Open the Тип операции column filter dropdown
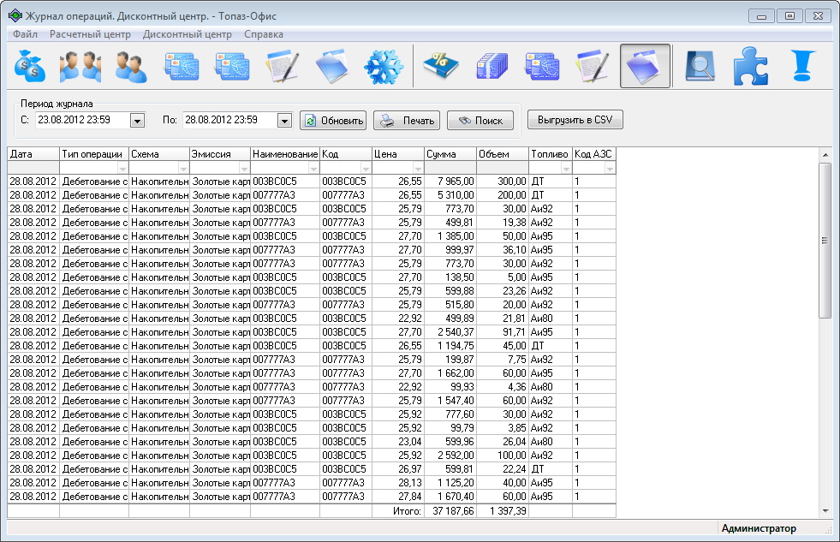The image size is (840, 542). pos(122,169)
